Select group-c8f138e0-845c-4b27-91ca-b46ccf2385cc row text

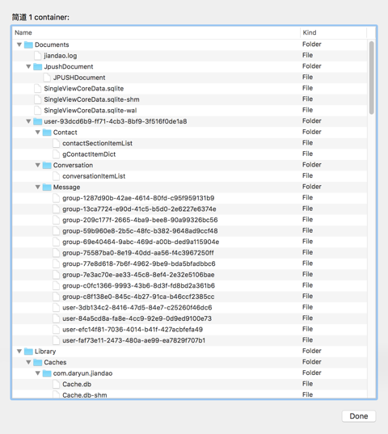point(138,297)
